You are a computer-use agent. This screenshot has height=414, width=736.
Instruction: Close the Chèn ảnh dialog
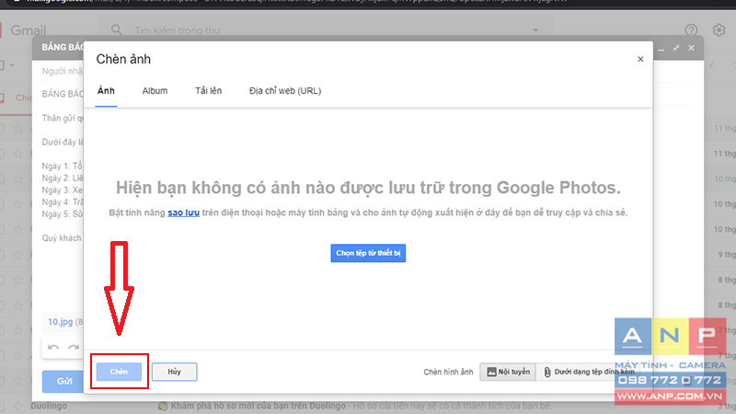(x=640, y=59)
